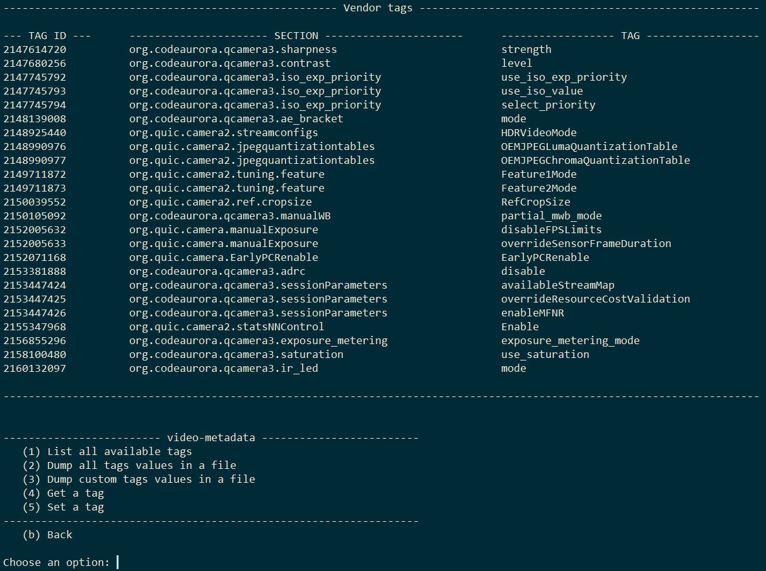
Task: Select menu option (2) Dump all tags values
Action: [x=129, y=465]
